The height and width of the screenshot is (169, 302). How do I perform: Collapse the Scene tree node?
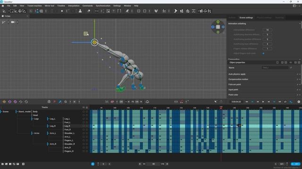point(1,112)
